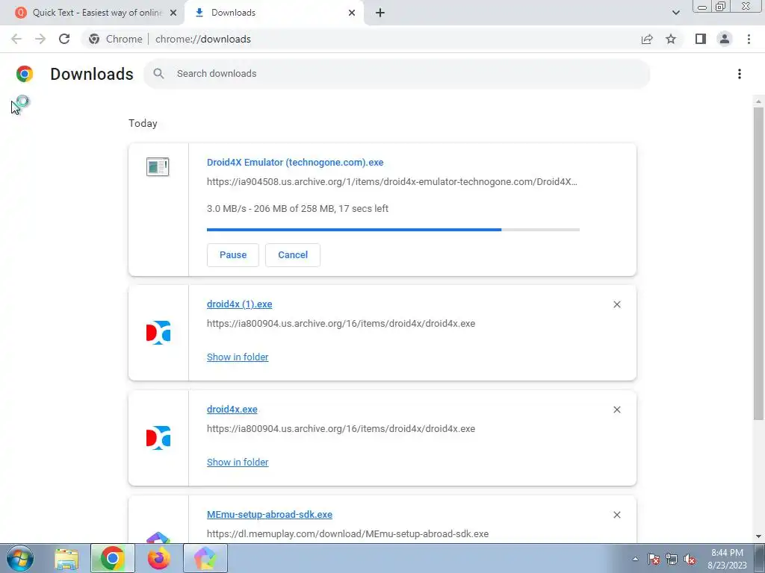Click the taskbar clock 8:44 PM

727,559
